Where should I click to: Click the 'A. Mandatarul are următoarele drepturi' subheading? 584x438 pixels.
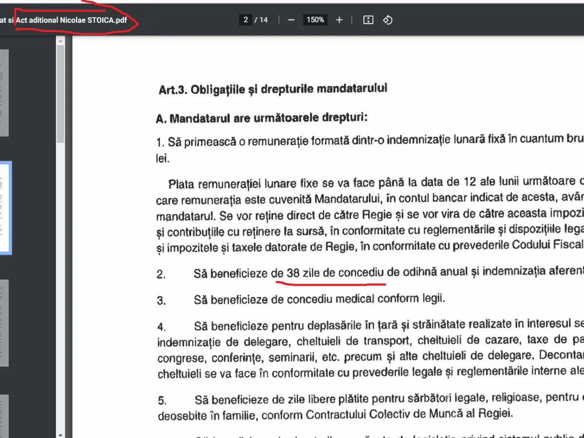coord(261,118)
